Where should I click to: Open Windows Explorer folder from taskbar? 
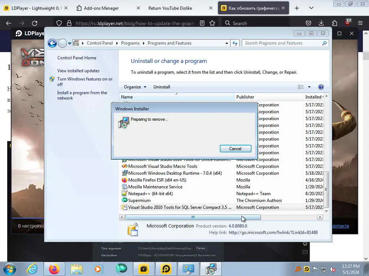click(77, 269)
